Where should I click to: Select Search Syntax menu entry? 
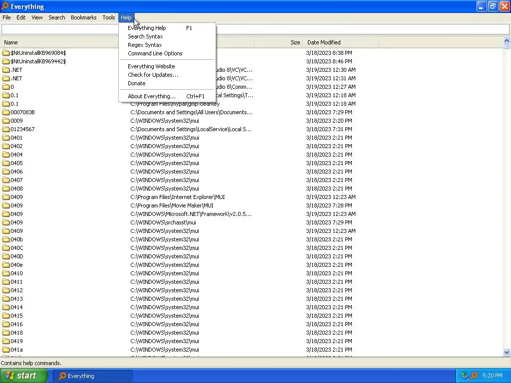[167, 36]
